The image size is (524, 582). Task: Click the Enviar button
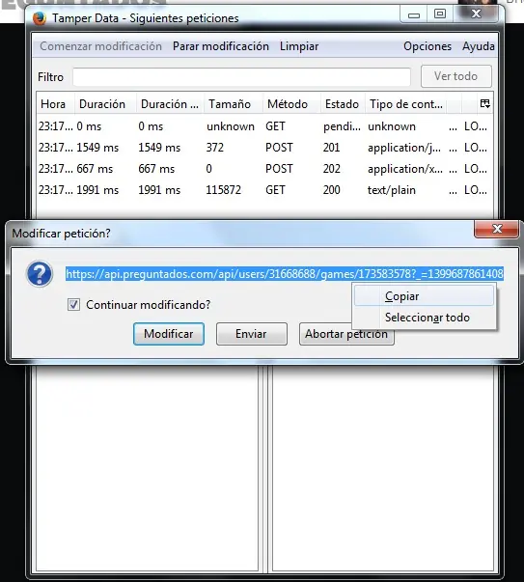pos(252,334)
